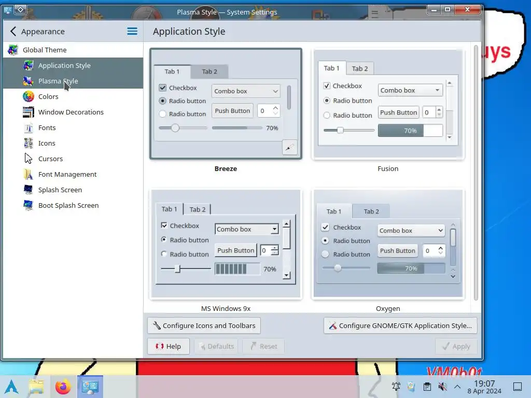The width and height of the screenshot is (531, 398).
Task: Switch to Tab 2 in MS Windows 9x preview
Action: pos(198,209)
